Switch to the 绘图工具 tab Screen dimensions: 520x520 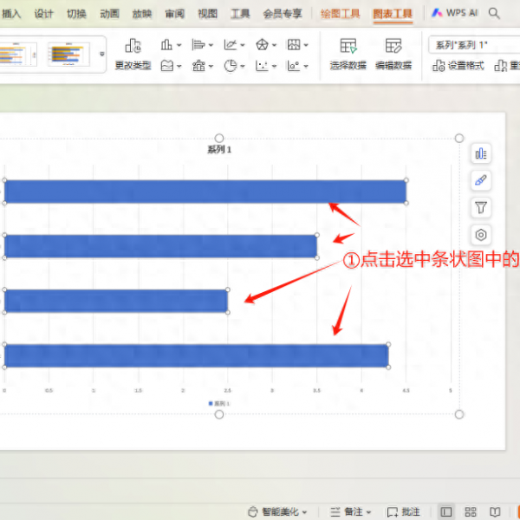(340, 15)
